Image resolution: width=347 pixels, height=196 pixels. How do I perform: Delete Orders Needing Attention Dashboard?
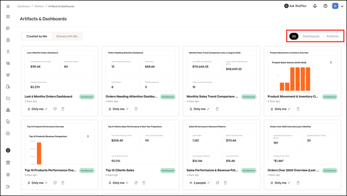pyautogui.click(x=136, y=109)
